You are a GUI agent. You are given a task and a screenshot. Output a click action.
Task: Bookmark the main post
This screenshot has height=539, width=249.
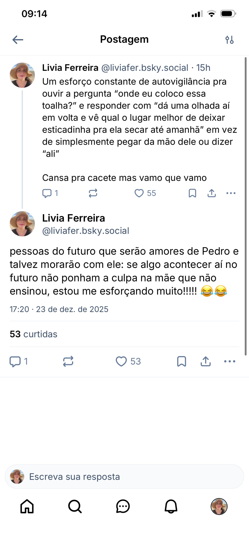182,361
